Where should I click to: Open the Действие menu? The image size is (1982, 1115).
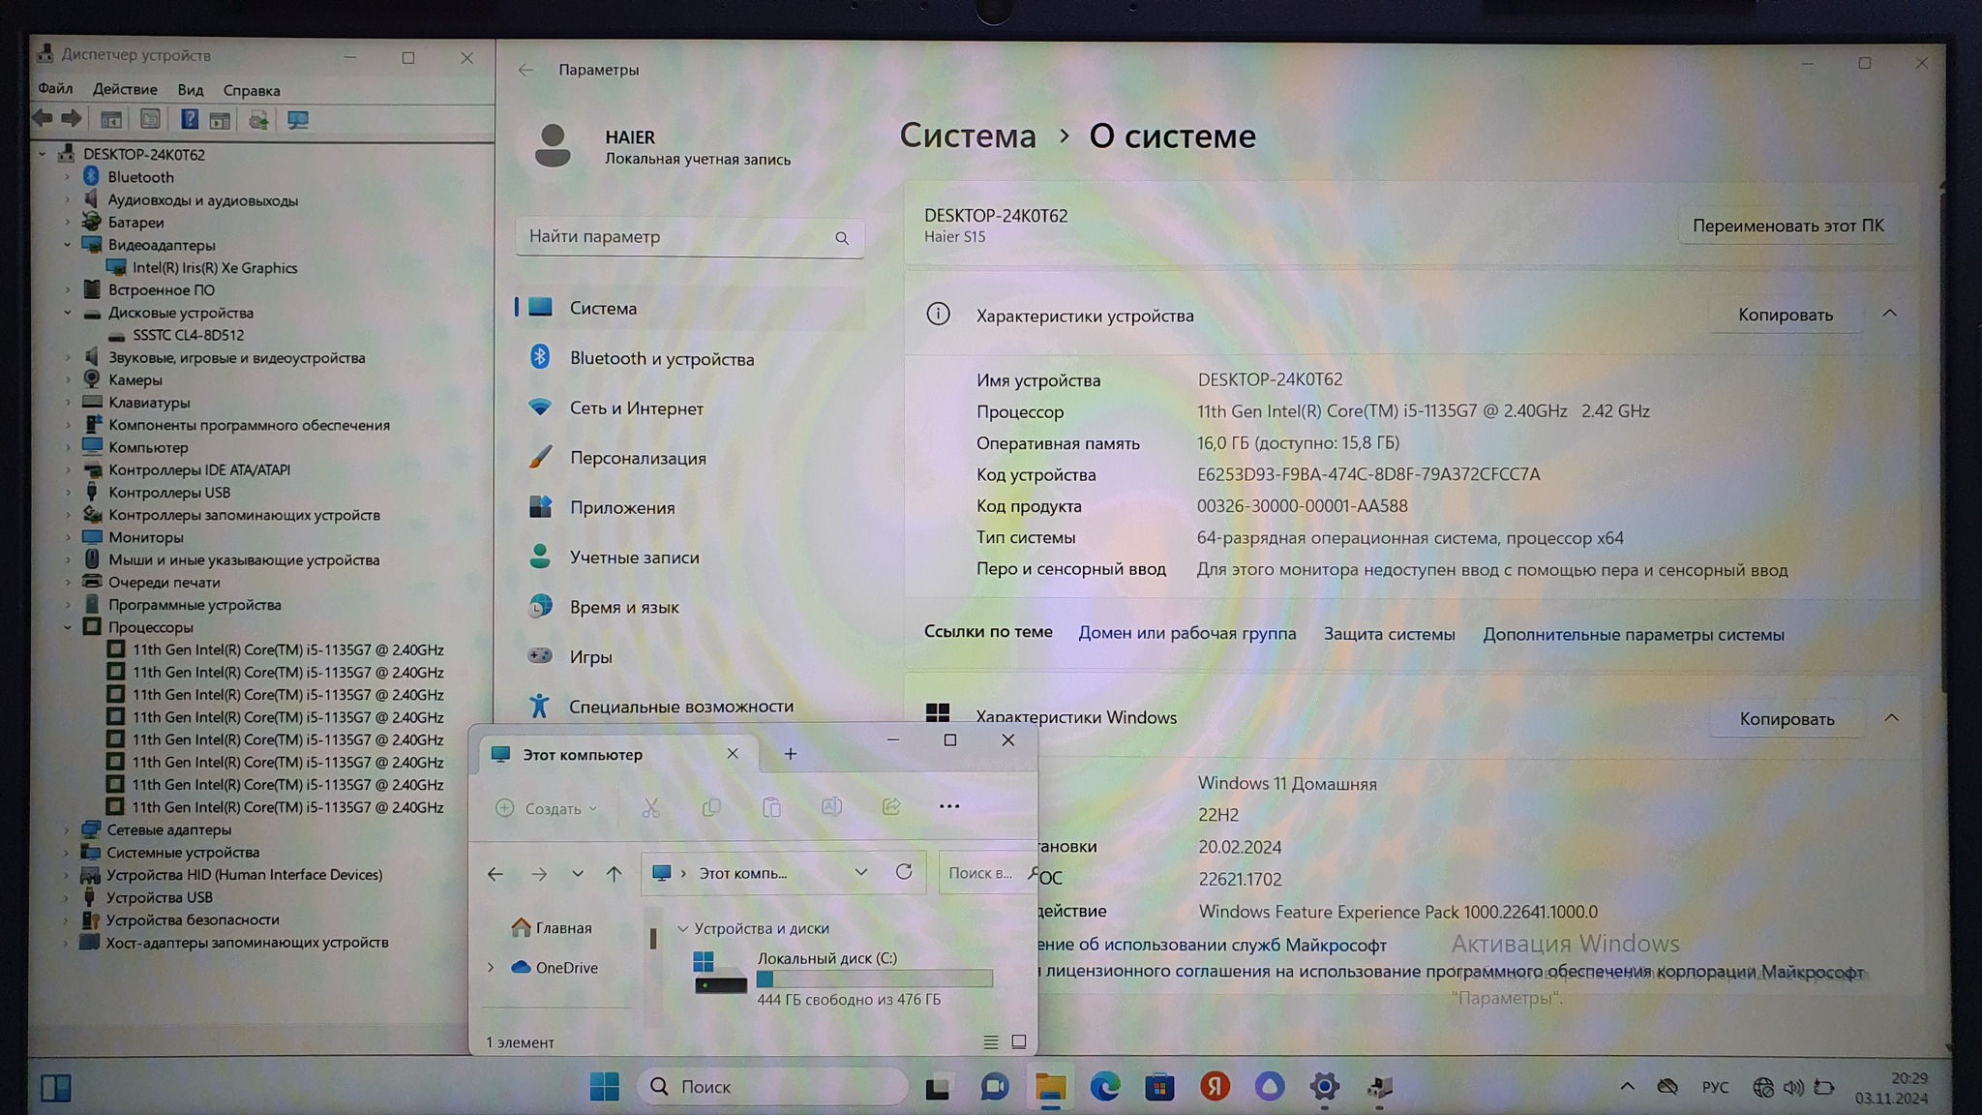click(125, 90)
